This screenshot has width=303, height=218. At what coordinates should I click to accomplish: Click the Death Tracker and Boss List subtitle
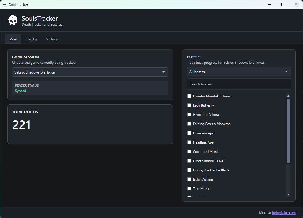(43, 25)
